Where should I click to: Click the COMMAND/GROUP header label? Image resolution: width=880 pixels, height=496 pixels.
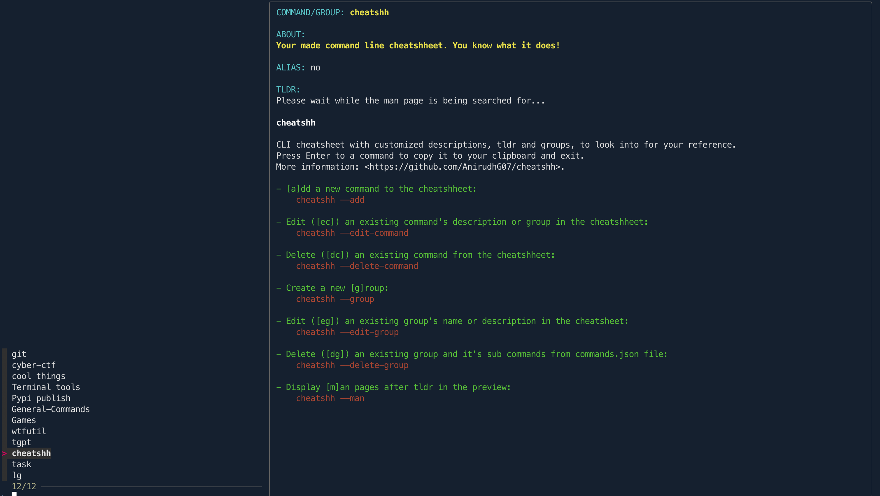point(310,13)
